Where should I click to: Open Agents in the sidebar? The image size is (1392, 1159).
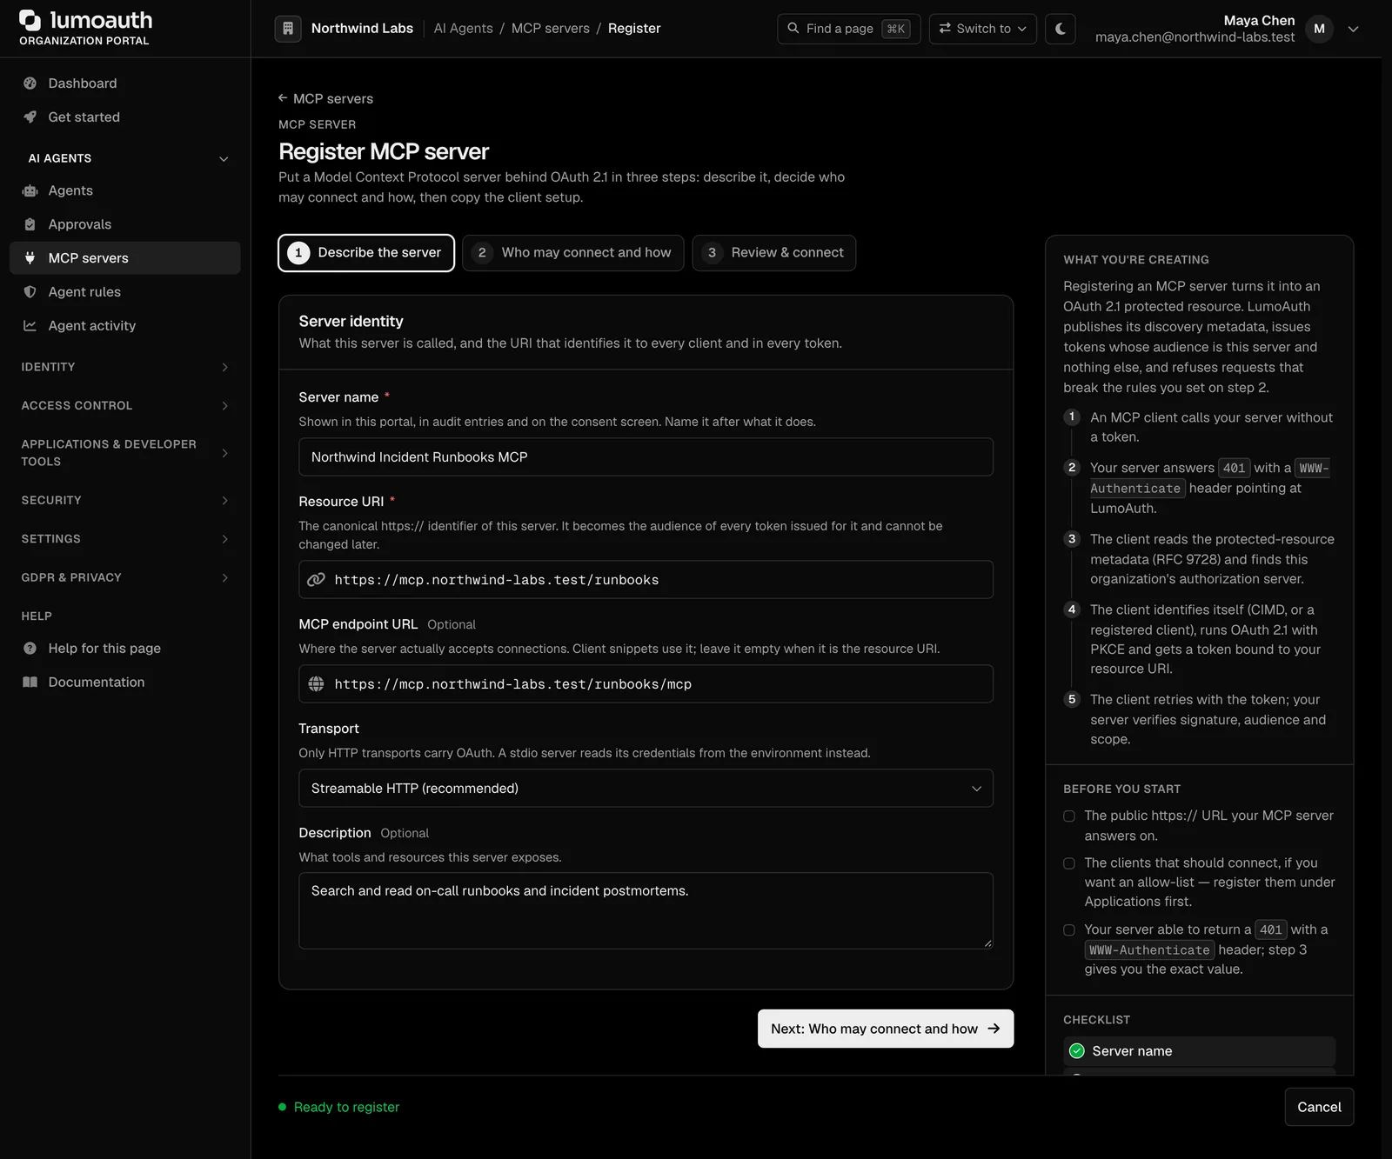124,190
